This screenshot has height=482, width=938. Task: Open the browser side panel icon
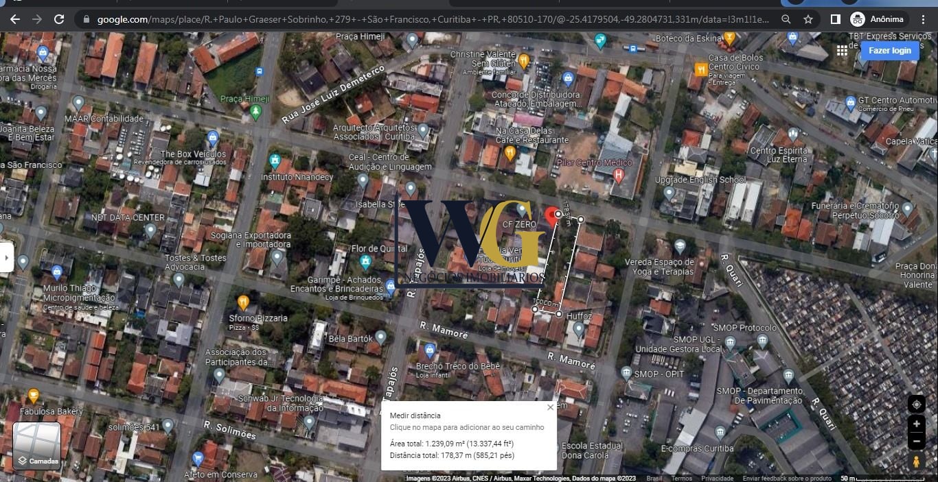pos(835,19)
